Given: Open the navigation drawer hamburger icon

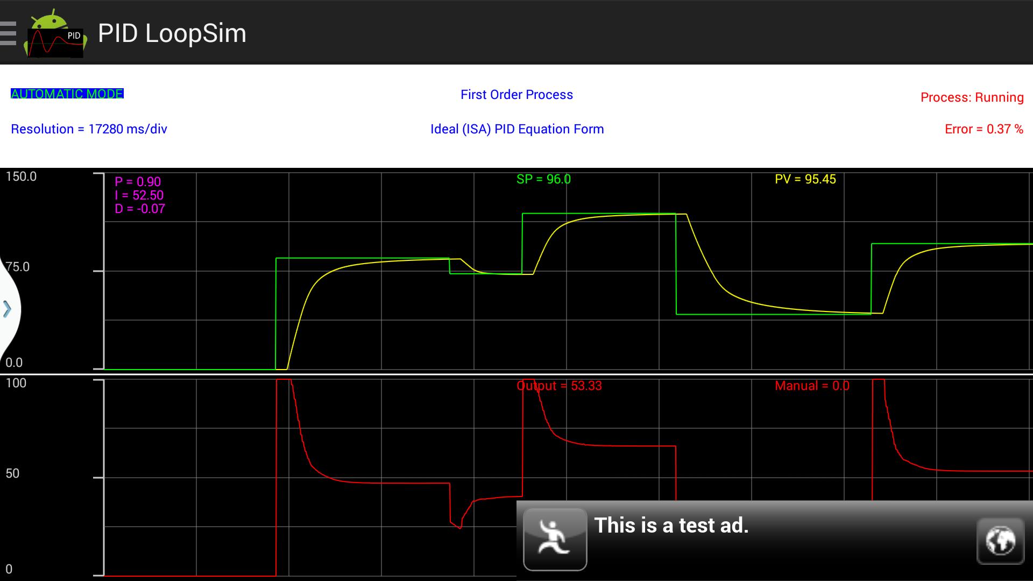Looking at the screenshot, I should click(8, 33).
